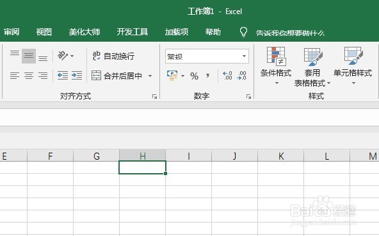The width and height of the screenshot is (379, 236).
Task: Open 条件格式 conditional formatting menu
Action: (276, 66)
